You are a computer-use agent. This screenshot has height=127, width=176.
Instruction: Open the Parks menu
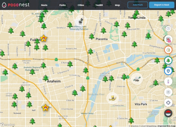pyautogui.click(x=62, y=5)
